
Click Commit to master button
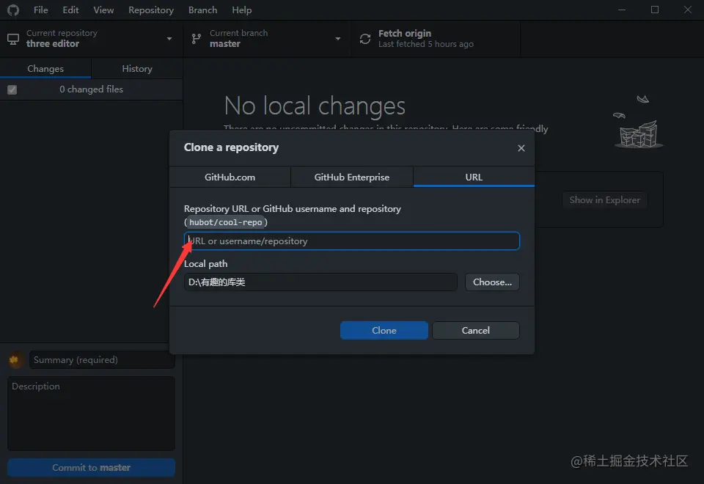91,467
